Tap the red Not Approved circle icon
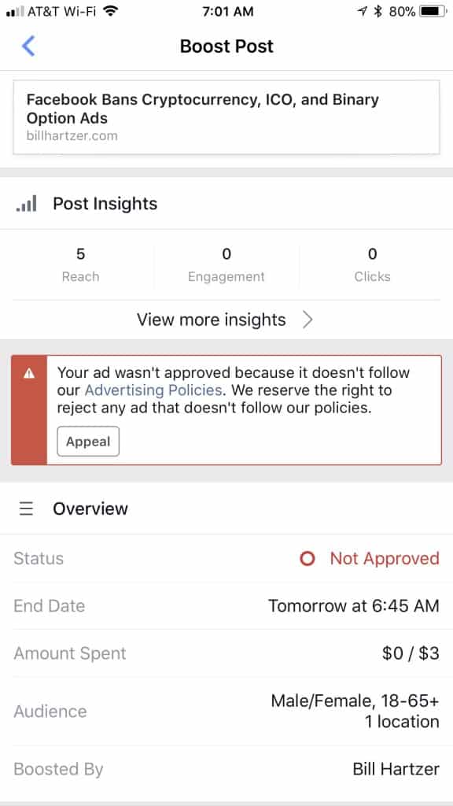This screenshot has width=453, height=806. point(308,558)
